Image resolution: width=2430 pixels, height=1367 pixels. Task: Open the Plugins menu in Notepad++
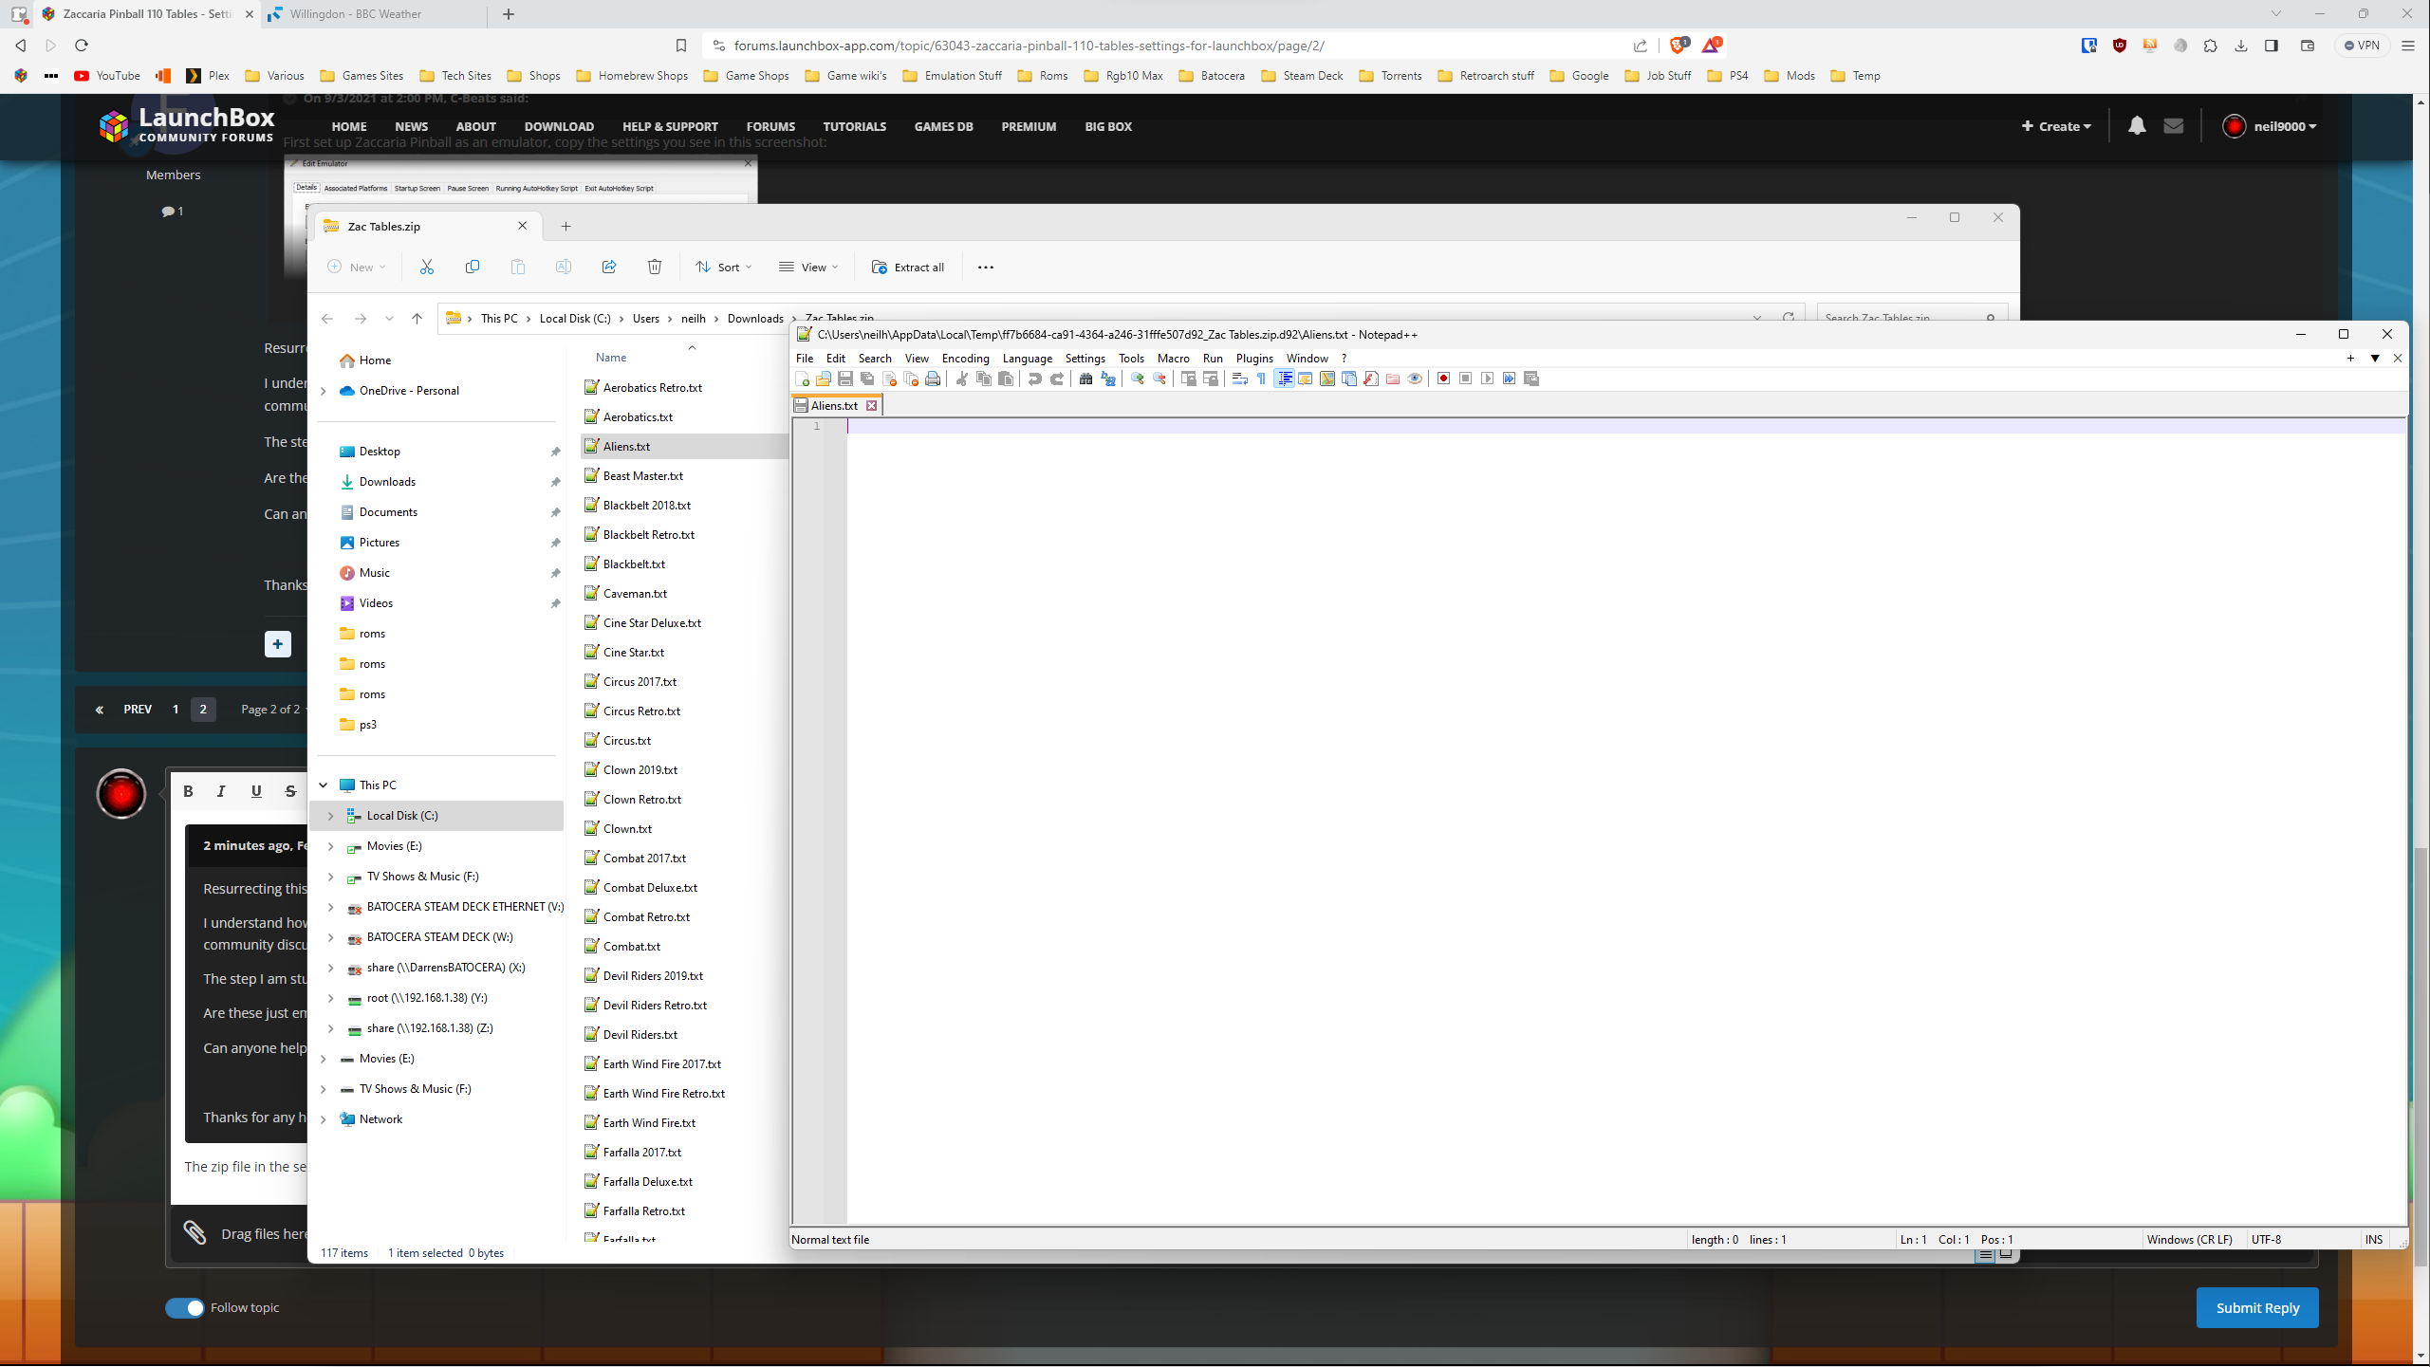click(1254, 359)
